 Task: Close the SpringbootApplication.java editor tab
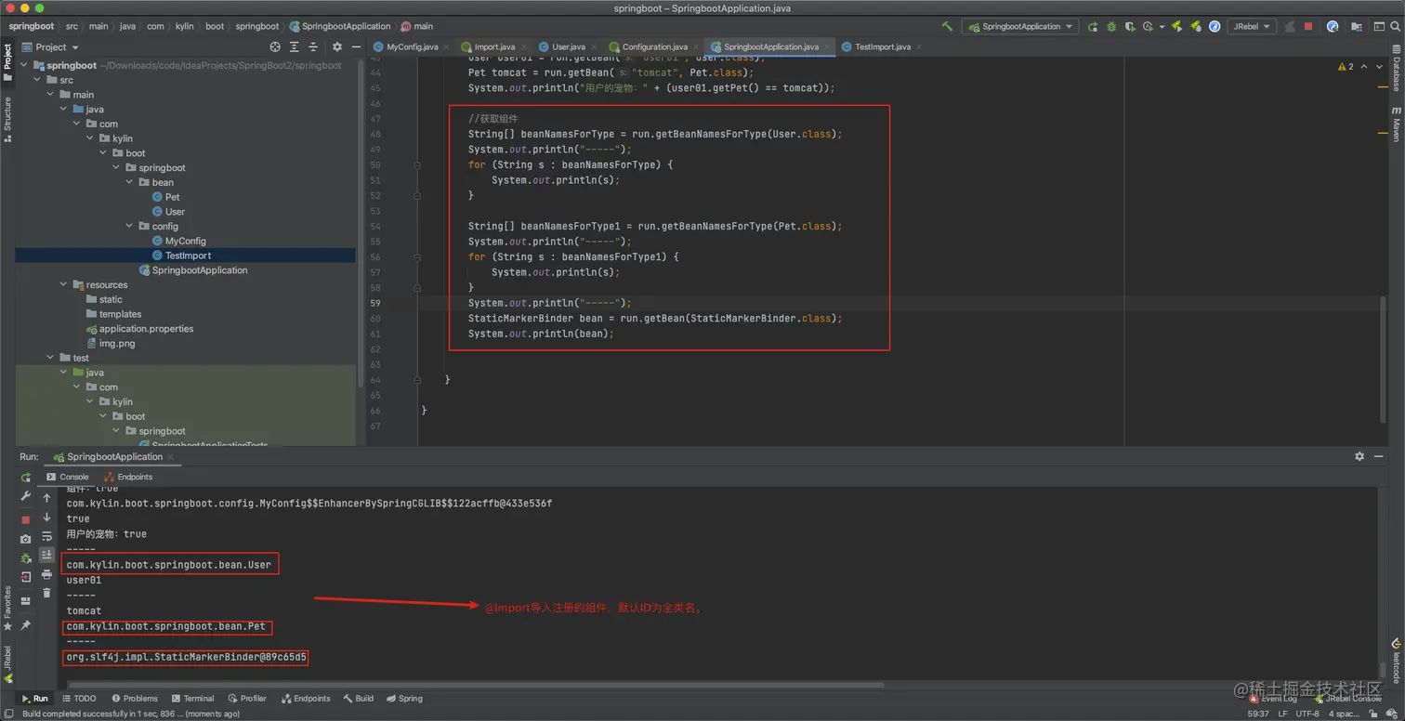(827, 46)
